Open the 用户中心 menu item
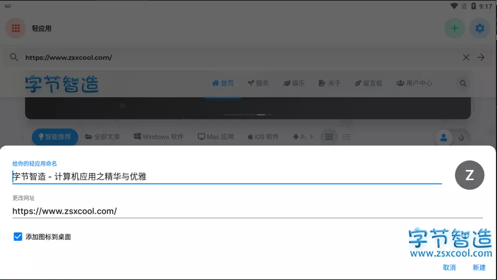The image size is (497, 280). click(x=414, y=83)
